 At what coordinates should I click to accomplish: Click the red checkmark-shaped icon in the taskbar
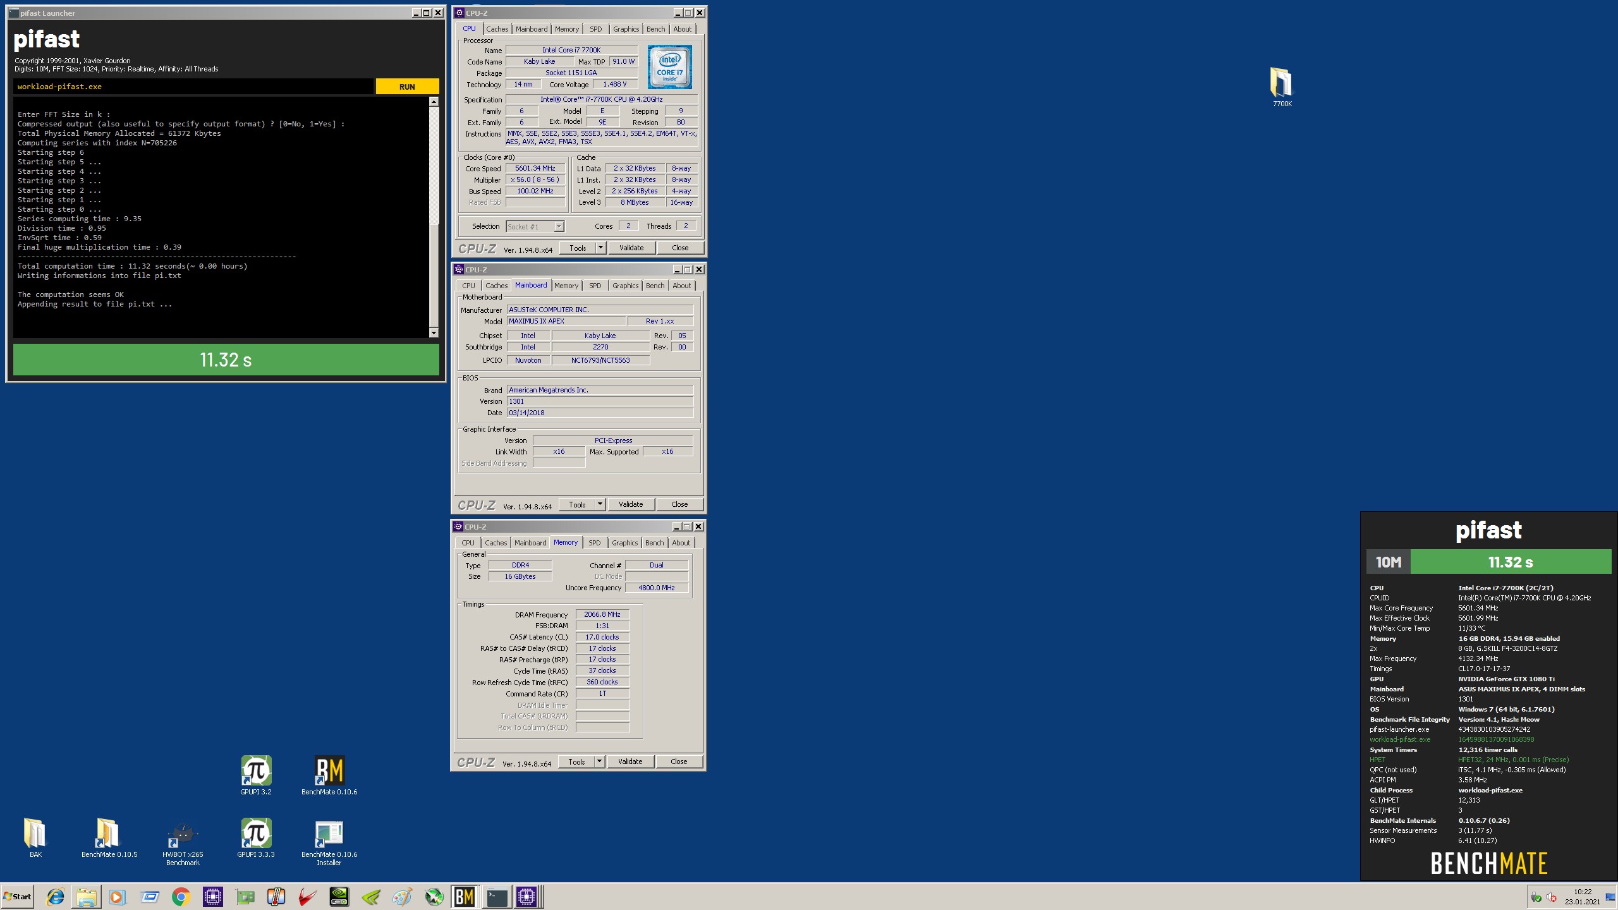(x=308, y=896)
